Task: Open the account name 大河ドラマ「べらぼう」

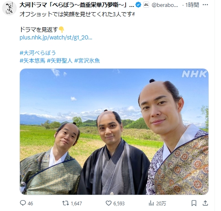Action: (77, 5)
